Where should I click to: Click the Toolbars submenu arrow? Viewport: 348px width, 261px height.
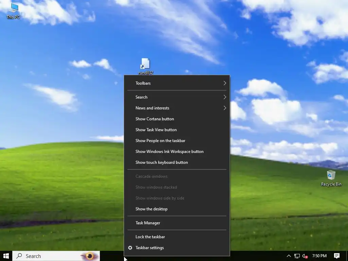pos(225,83)
